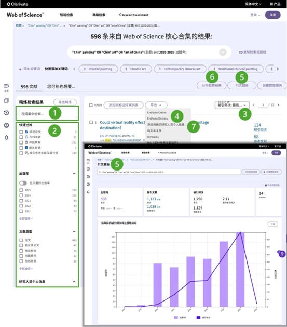Viewport: 287px width, 327px height.
Task: Open the alerts bell icon in sidebar
Action: click(6, 138)
